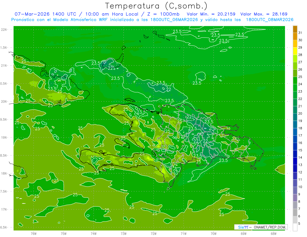The image size is (307, 237).
Task: Click the "14" label on the colour scale
Action: coord(300,157)
